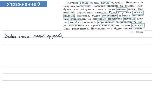Select boxed word 'жёлтые' in the passage
166x93 pixels.
(69, 16)
